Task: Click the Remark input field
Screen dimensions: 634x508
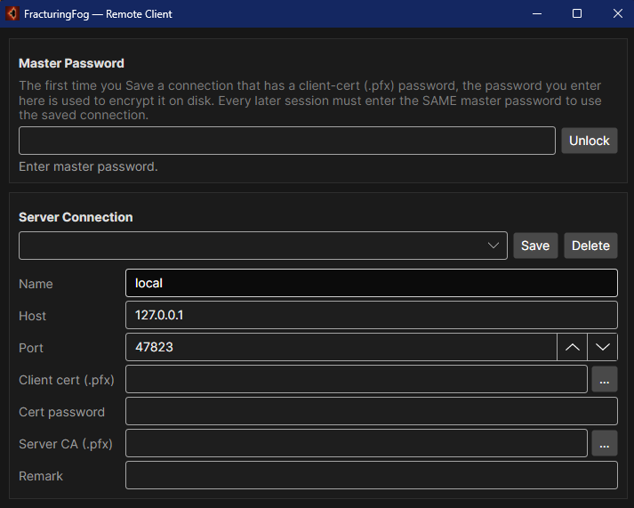Action: click(371, 475)
